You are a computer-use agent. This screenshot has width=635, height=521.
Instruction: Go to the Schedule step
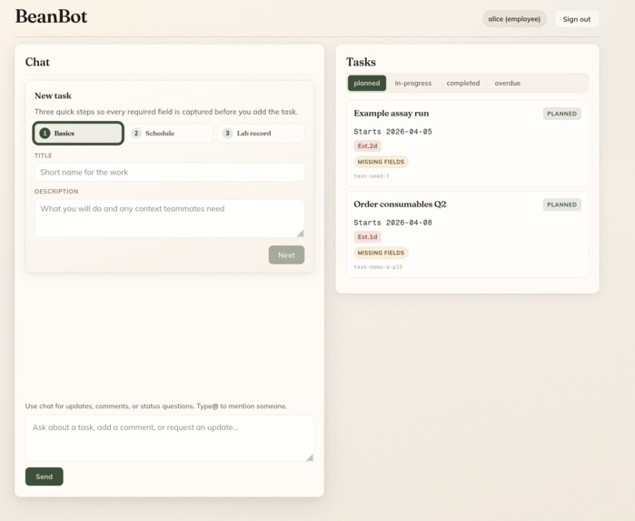tap(169, 133)
